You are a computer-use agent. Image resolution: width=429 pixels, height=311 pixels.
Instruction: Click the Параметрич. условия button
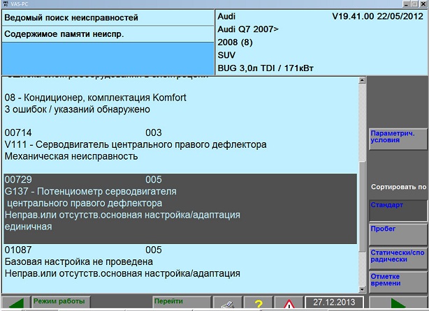(398, 139)
